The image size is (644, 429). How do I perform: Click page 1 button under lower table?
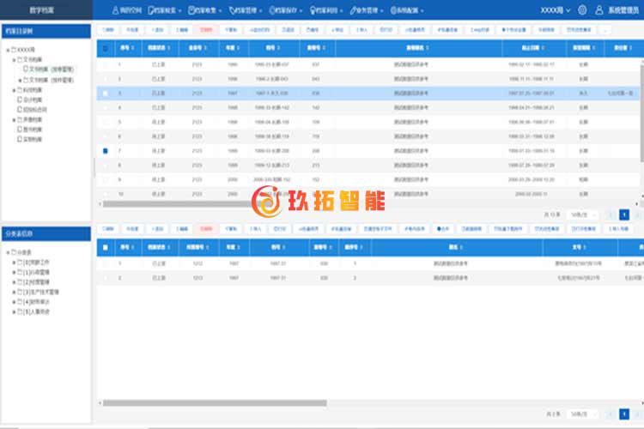(624, 414)
